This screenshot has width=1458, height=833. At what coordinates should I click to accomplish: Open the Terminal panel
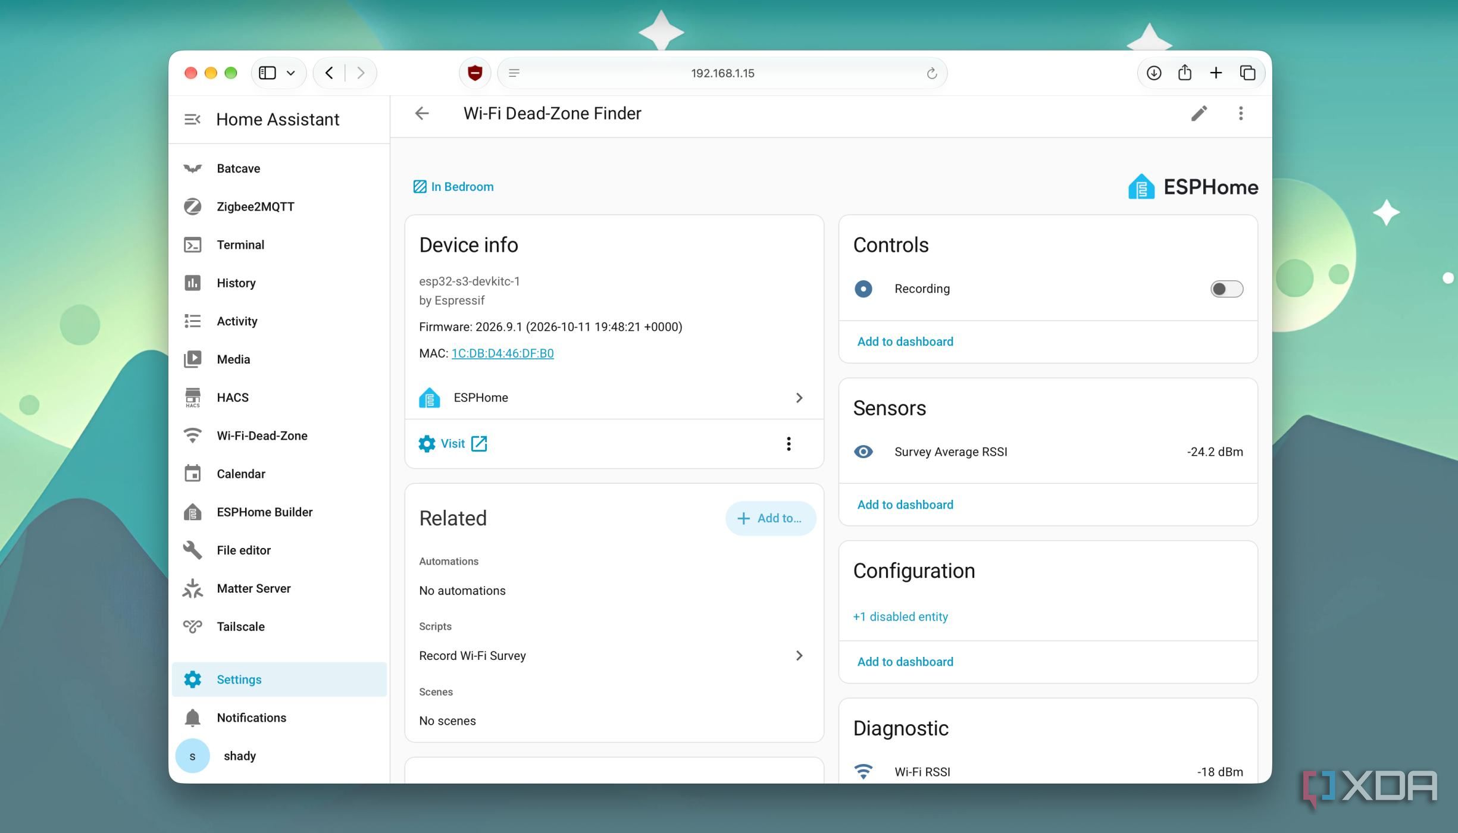click(x=279, y=245)
